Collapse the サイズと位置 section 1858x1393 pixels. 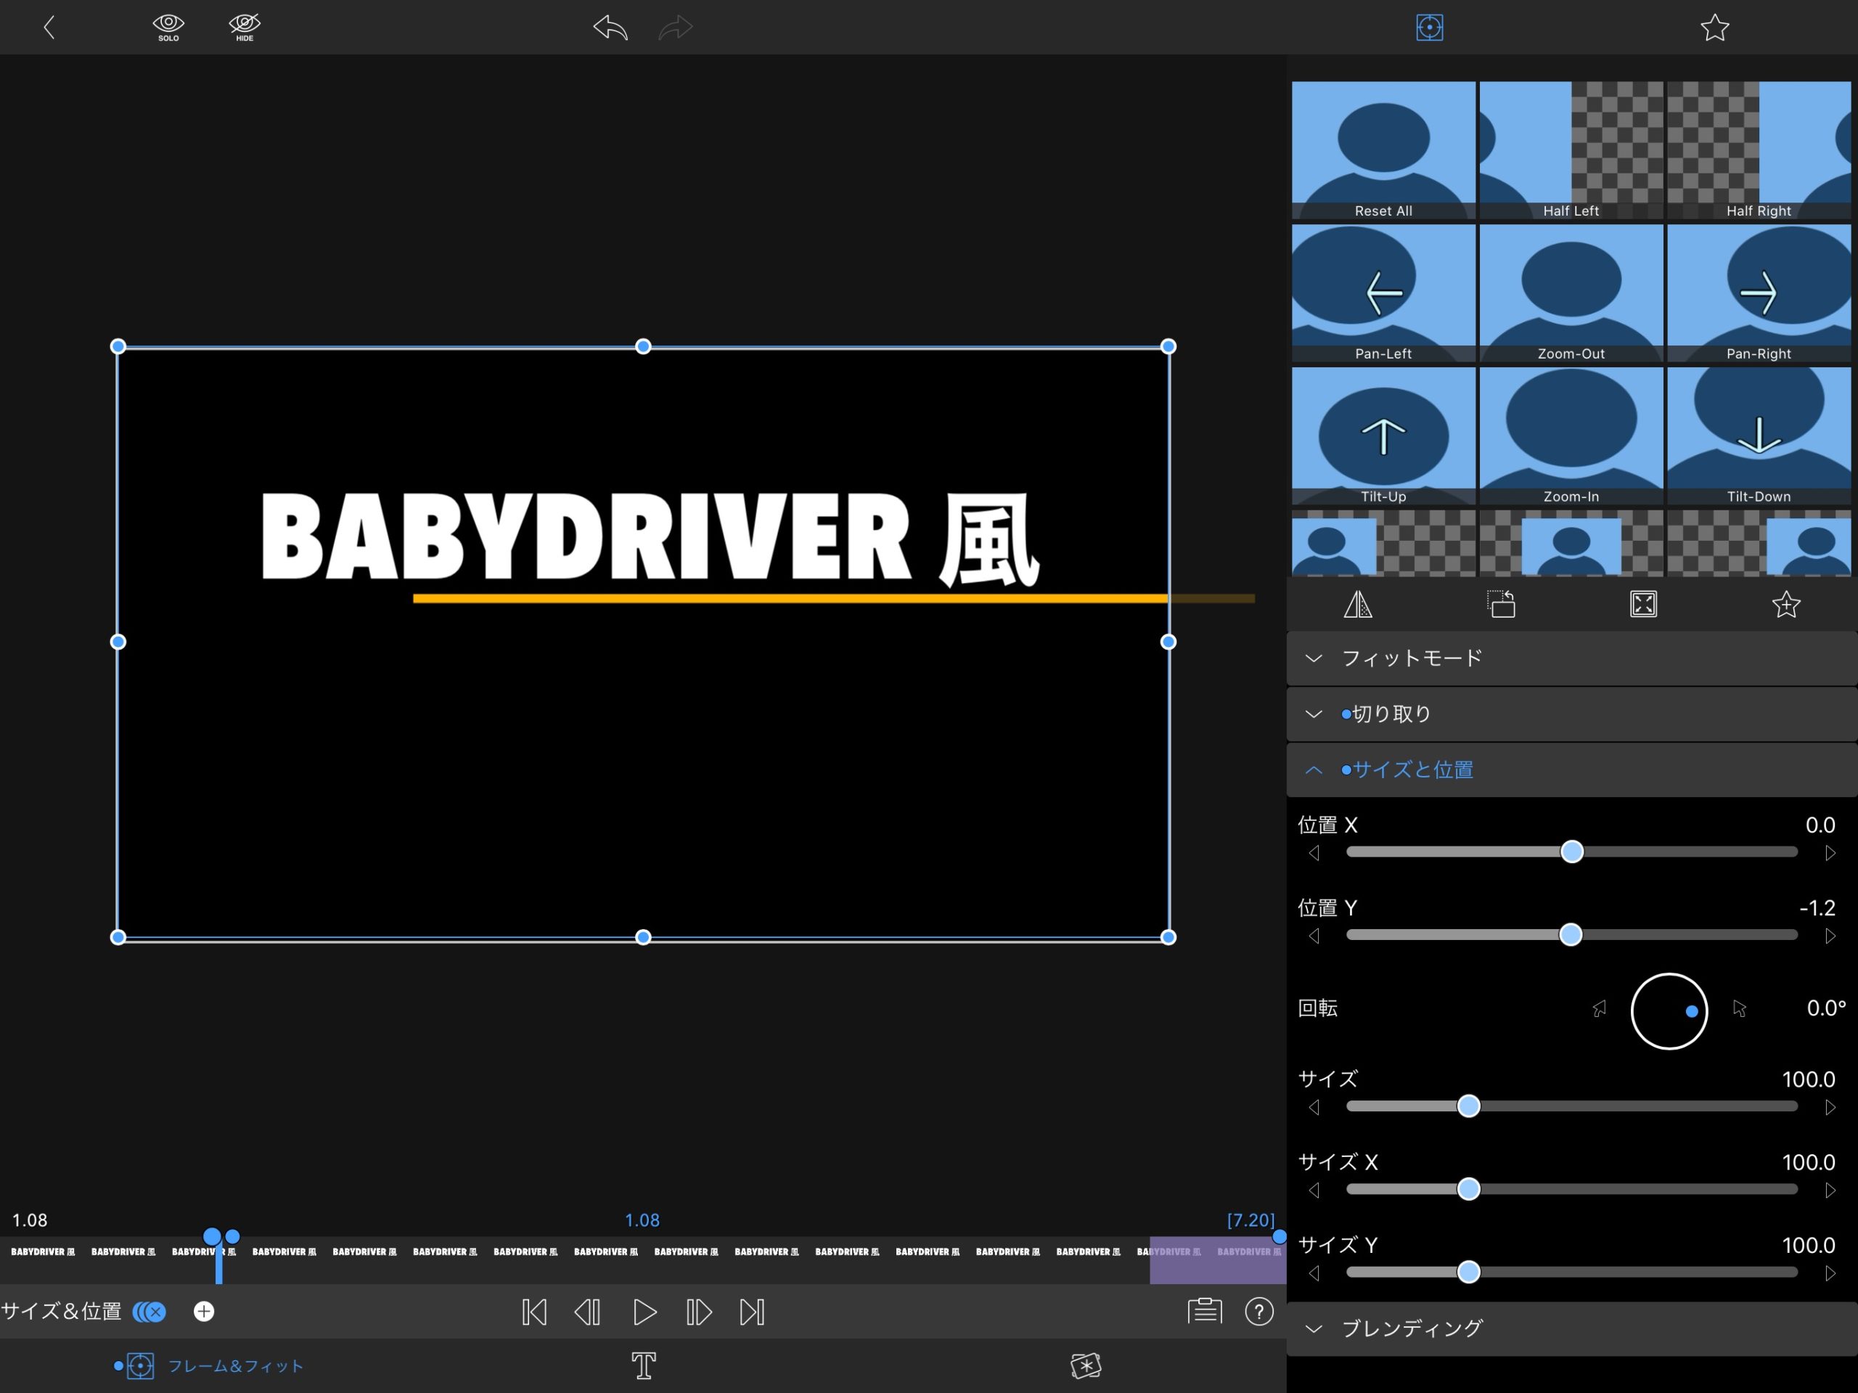pyautogui.click(x=1571, y=769)
